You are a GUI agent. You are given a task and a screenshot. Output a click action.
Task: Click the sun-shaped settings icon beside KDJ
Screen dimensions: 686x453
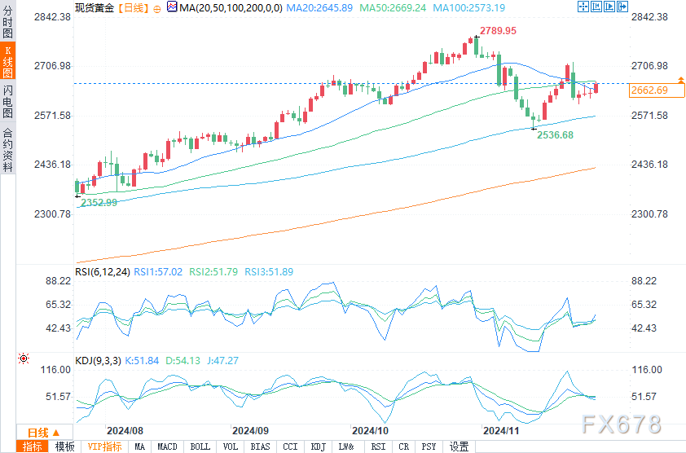pos(23,358)
